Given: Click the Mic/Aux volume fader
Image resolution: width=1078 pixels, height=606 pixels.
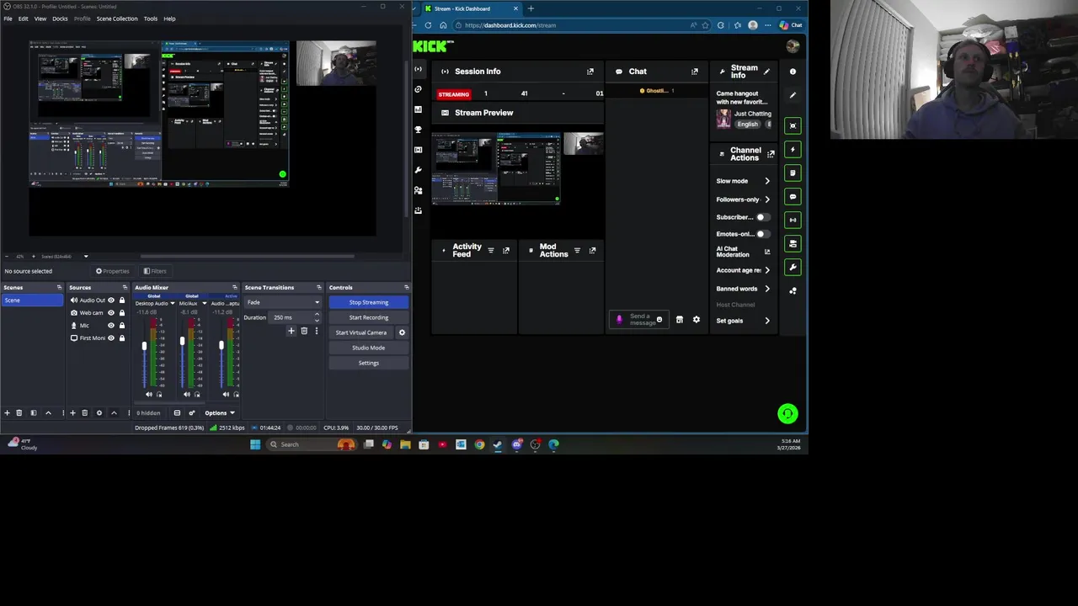Looking at the screenshot, I should tap(182, 342).
